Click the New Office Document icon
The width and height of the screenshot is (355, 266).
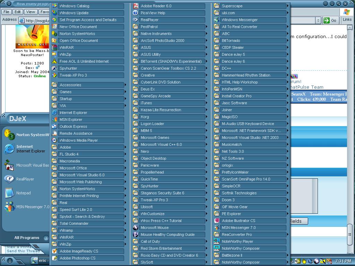[x=54, y=27]
